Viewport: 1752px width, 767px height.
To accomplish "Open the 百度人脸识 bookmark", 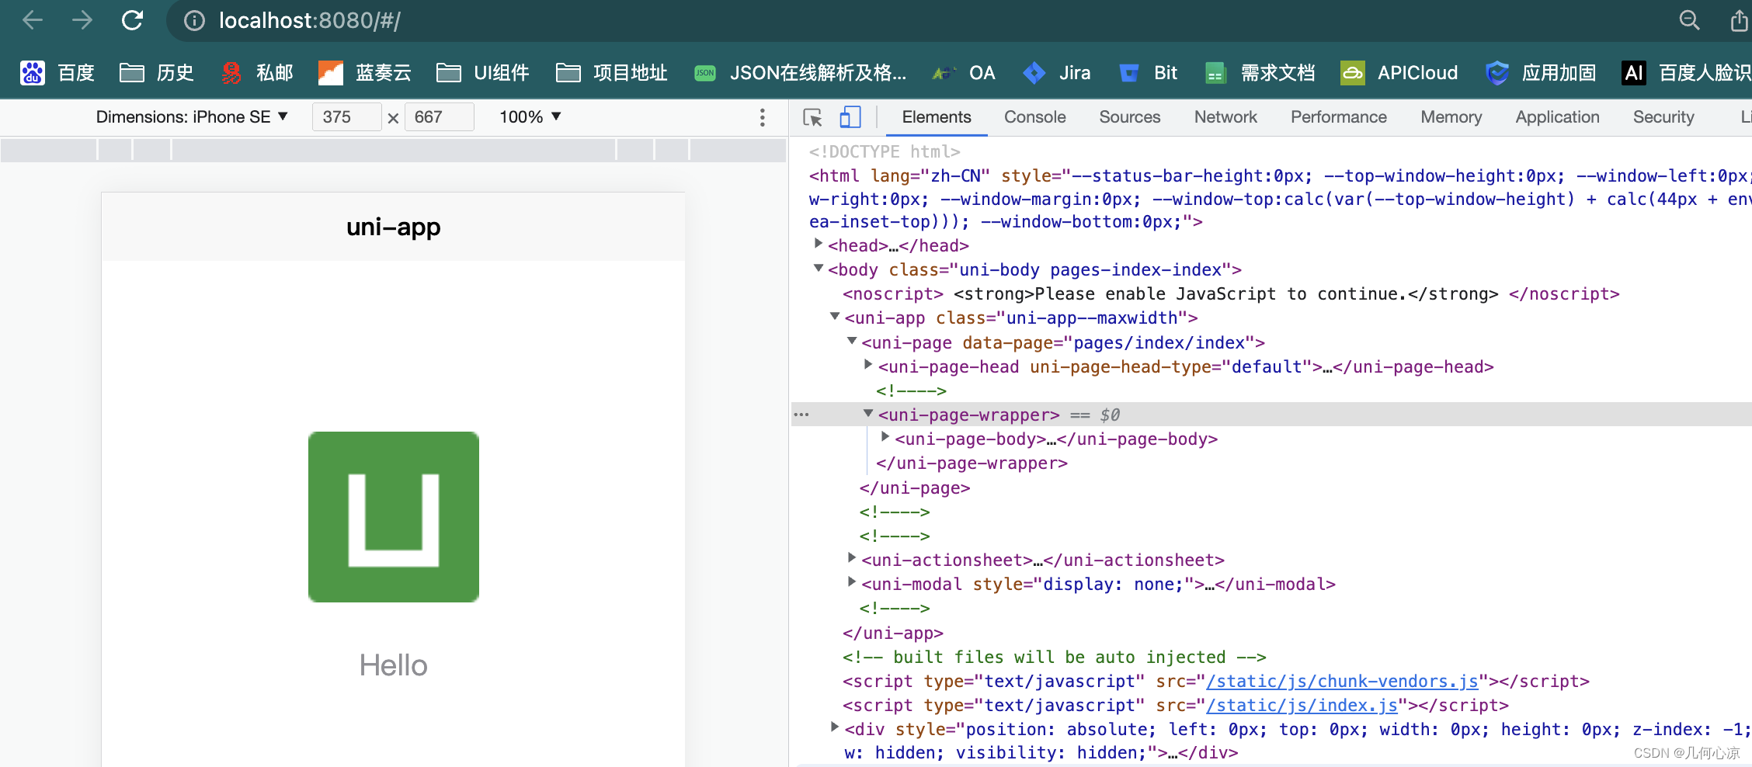I will coord(1686,73).
